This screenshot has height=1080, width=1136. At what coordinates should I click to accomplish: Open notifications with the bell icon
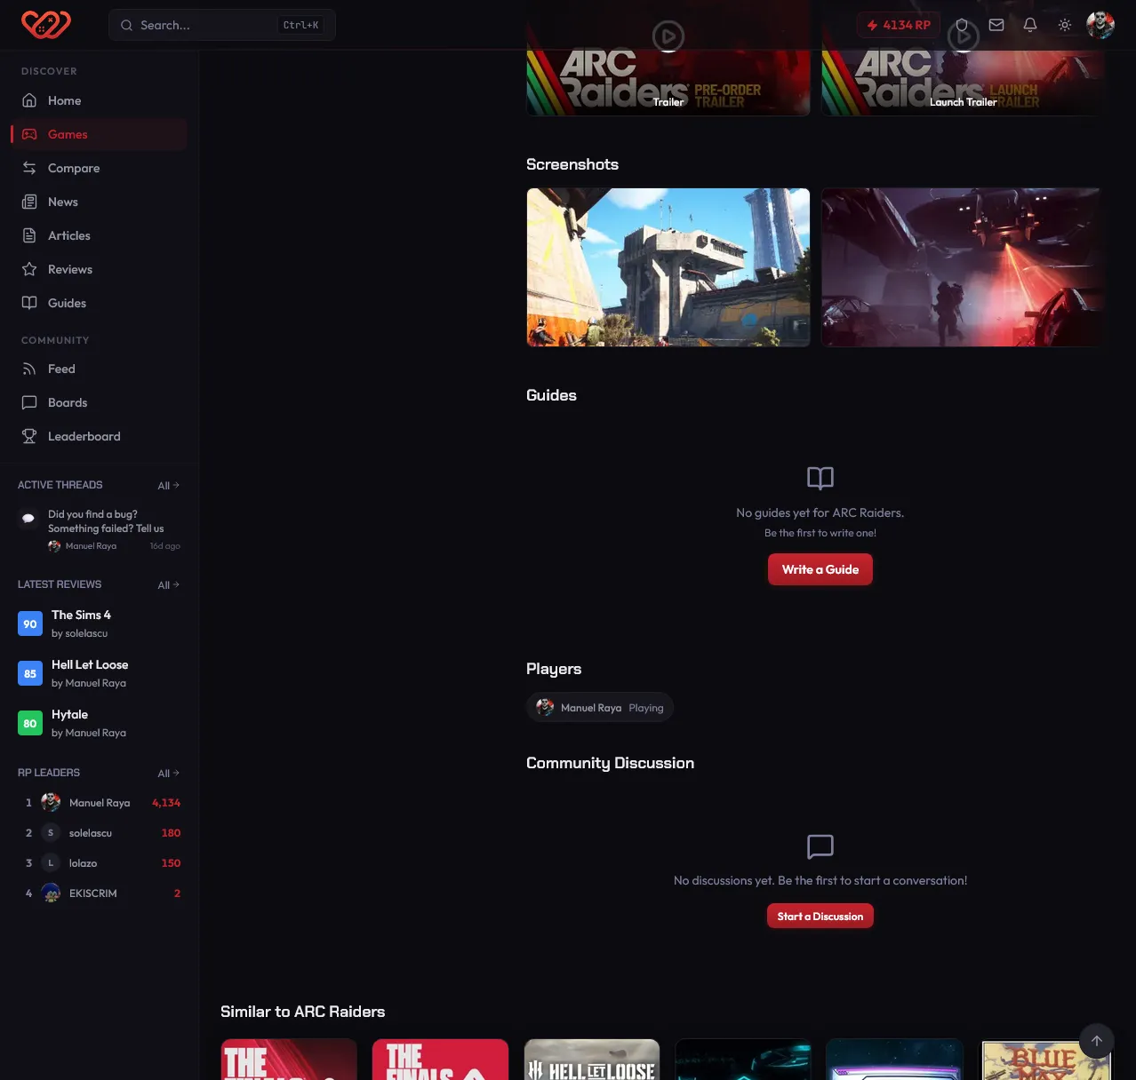click(1030, 25)
